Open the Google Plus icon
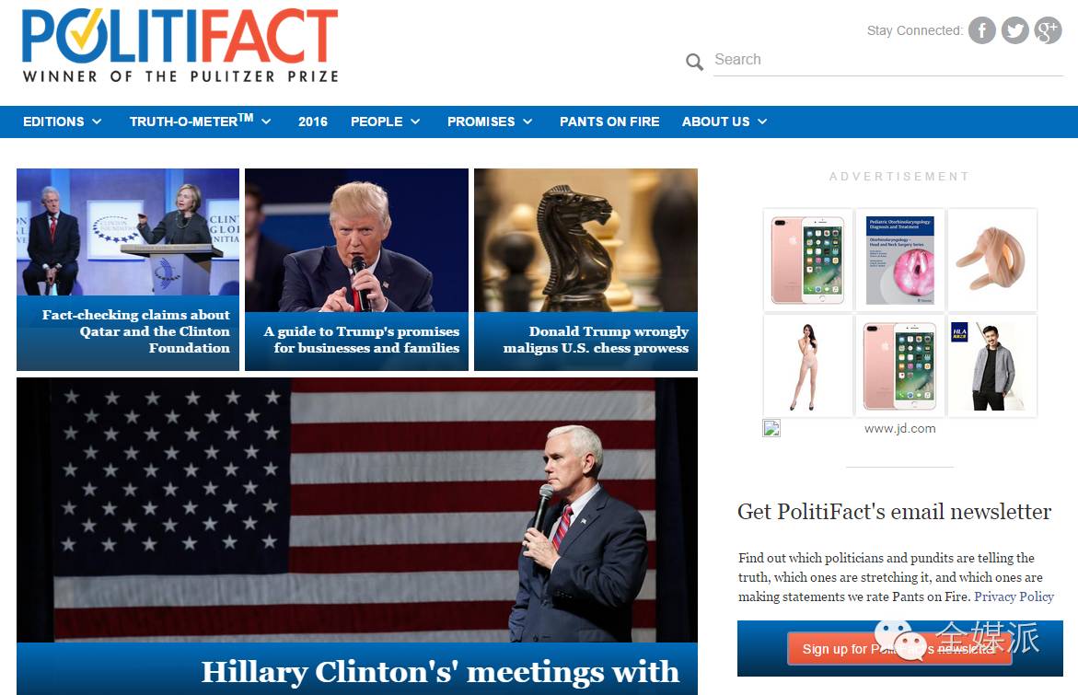This screenshot has width=1078, height=695. point(1048,31)
